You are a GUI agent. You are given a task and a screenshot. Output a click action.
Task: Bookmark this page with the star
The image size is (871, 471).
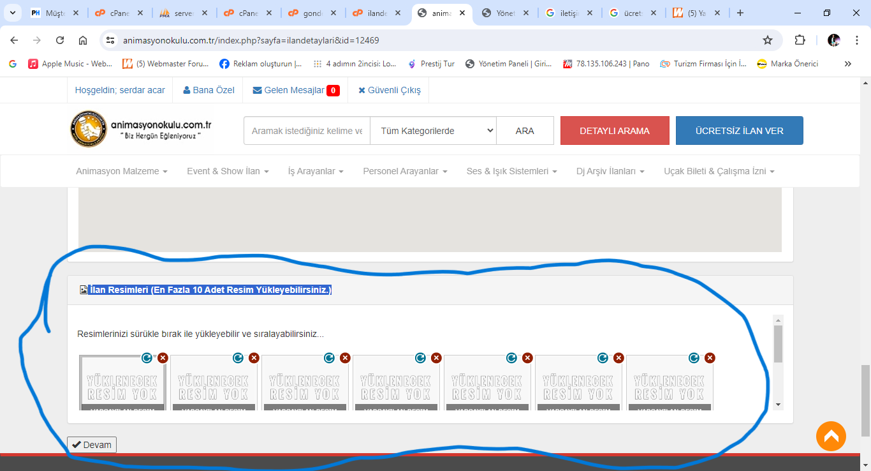pos(768,40)
